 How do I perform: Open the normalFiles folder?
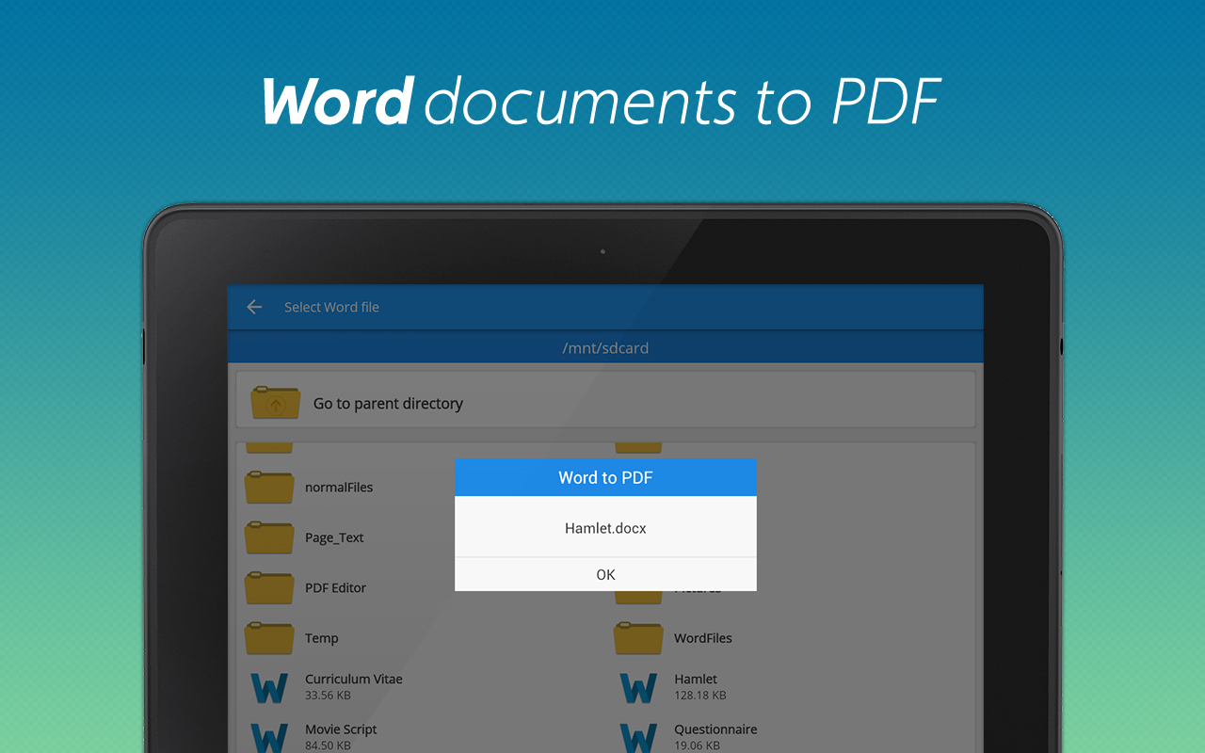pos(270,487)
